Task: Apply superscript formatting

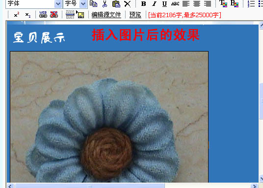Action: pos(17,15)
